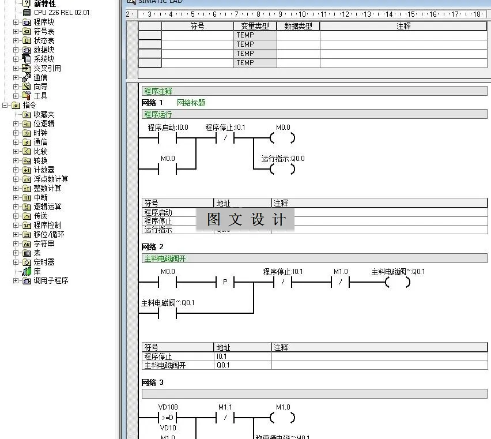Click the 主料电磁阀开 network 2 comment field
The width and height of the screenshot is (491, 439).
click(x=315, y=258)
